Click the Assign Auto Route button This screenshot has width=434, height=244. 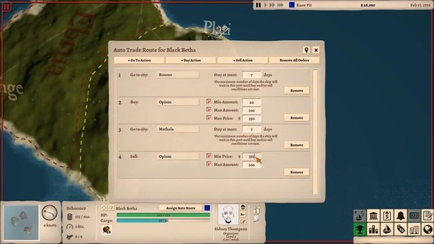(x=180, y=208)
